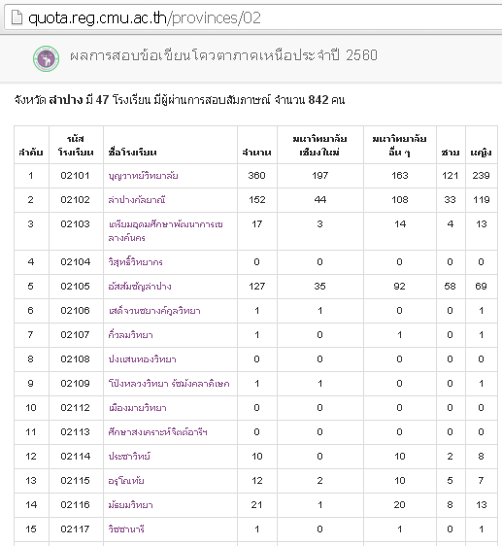Open school link กิ่วลมวิทยา
This screenshot has height=546, width=502.
click(x=130, y=335)
